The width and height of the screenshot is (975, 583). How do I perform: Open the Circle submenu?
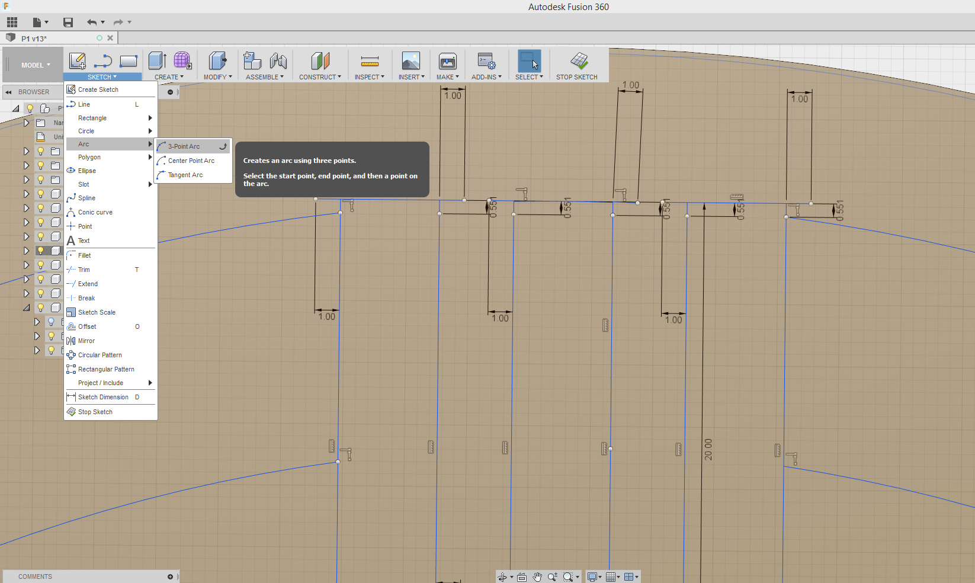pos(110,131)
